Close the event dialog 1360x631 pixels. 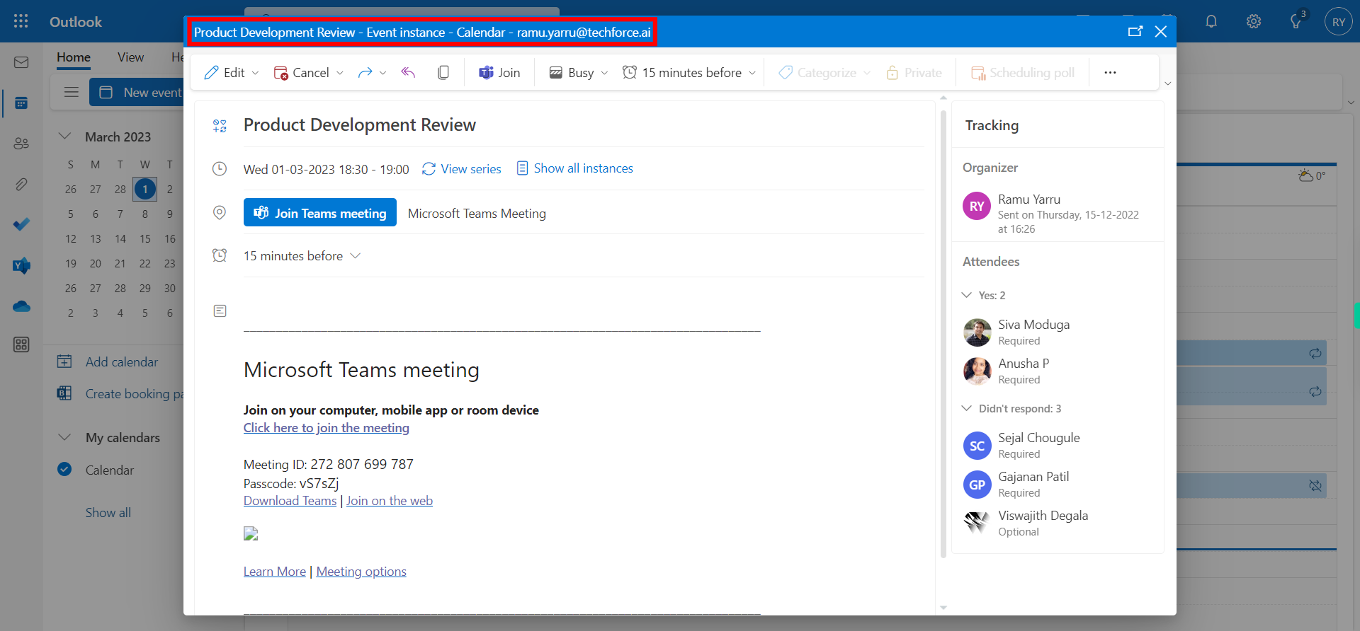point(1161,31)
